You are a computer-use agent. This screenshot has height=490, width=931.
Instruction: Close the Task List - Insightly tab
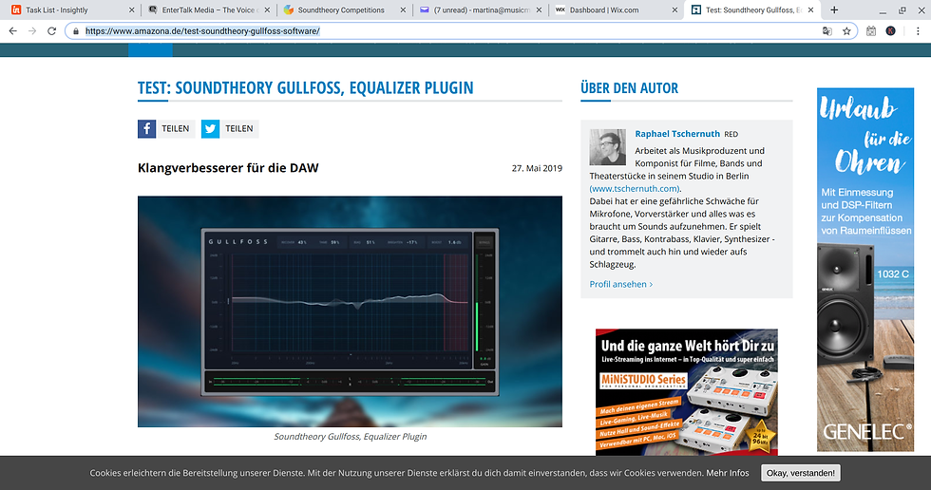(x=132, y=10)
